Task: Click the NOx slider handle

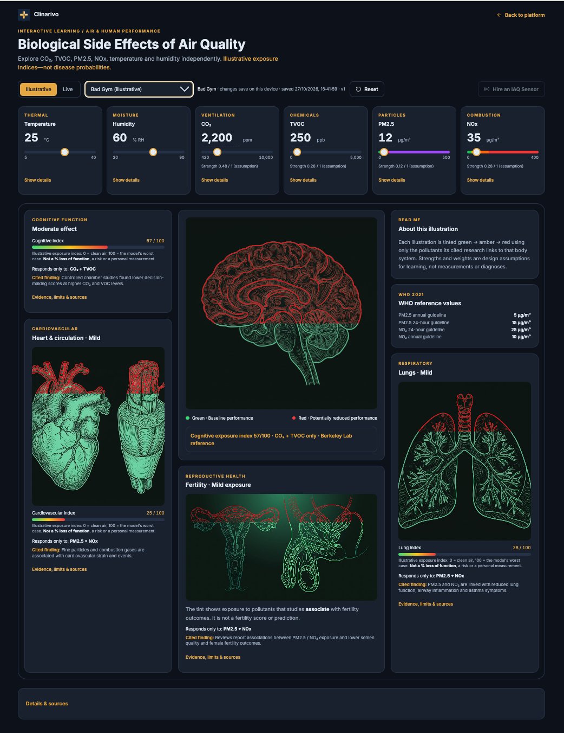Action: (476, 152)
